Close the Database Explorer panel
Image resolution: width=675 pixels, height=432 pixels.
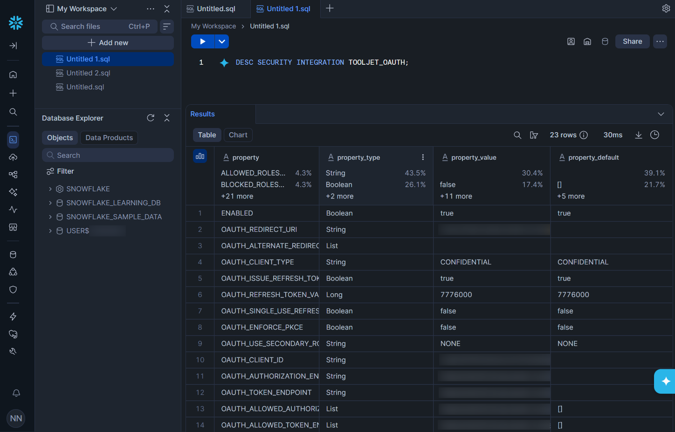click(167, 118)
